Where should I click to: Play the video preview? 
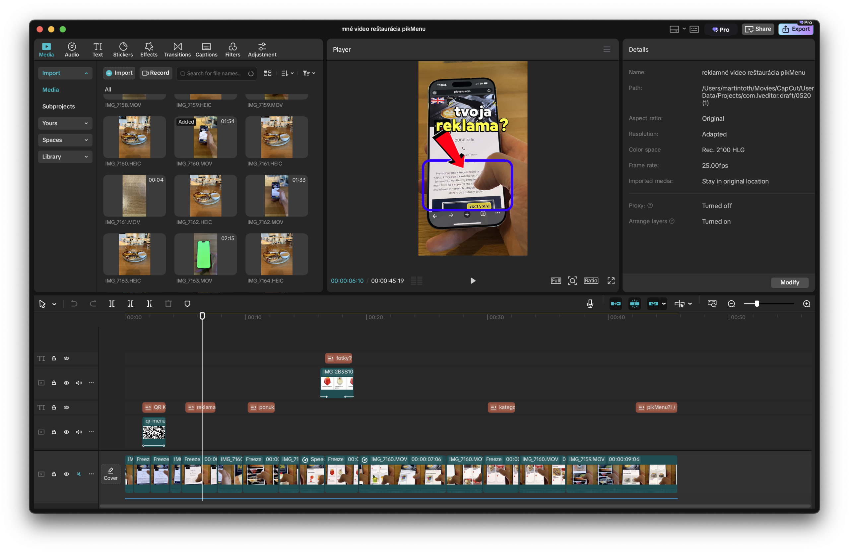tap(473, 280)
